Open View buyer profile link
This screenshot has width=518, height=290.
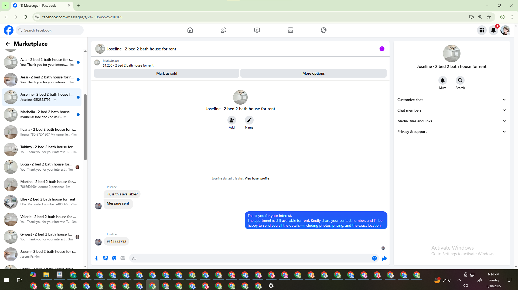tap(257, 178)
